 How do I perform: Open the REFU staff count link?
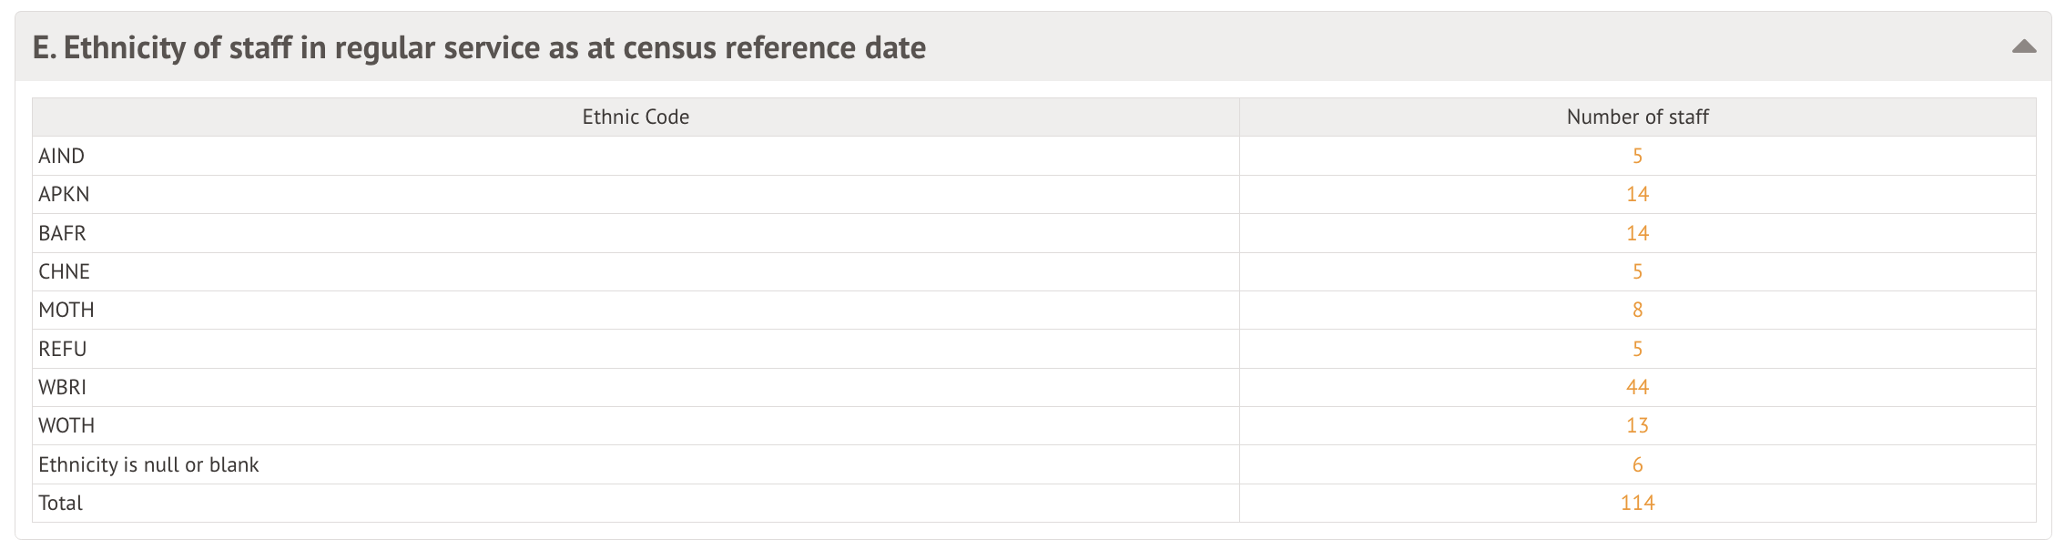click(x=1637, y=350)
